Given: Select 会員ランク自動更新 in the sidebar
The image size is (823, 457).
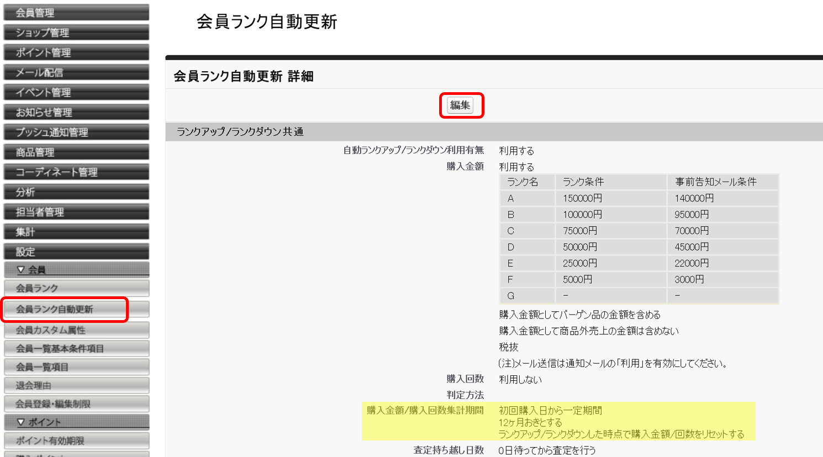Looking at the screenshot, I should (76, 309).
